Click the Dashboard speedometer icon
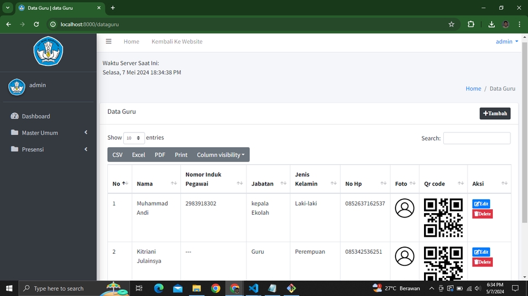 (x=14, y=116)
